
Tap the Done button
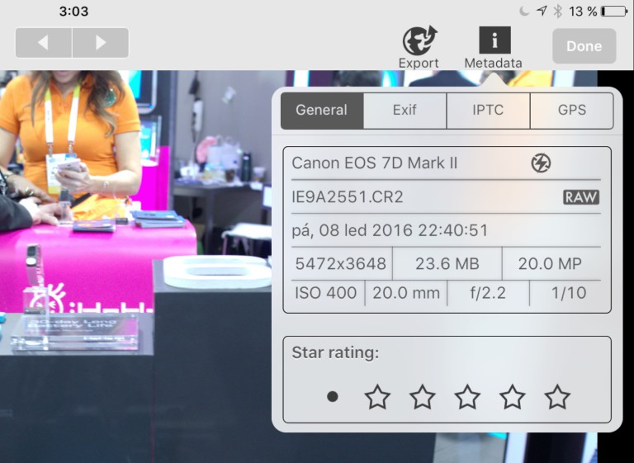coord(584,45)
